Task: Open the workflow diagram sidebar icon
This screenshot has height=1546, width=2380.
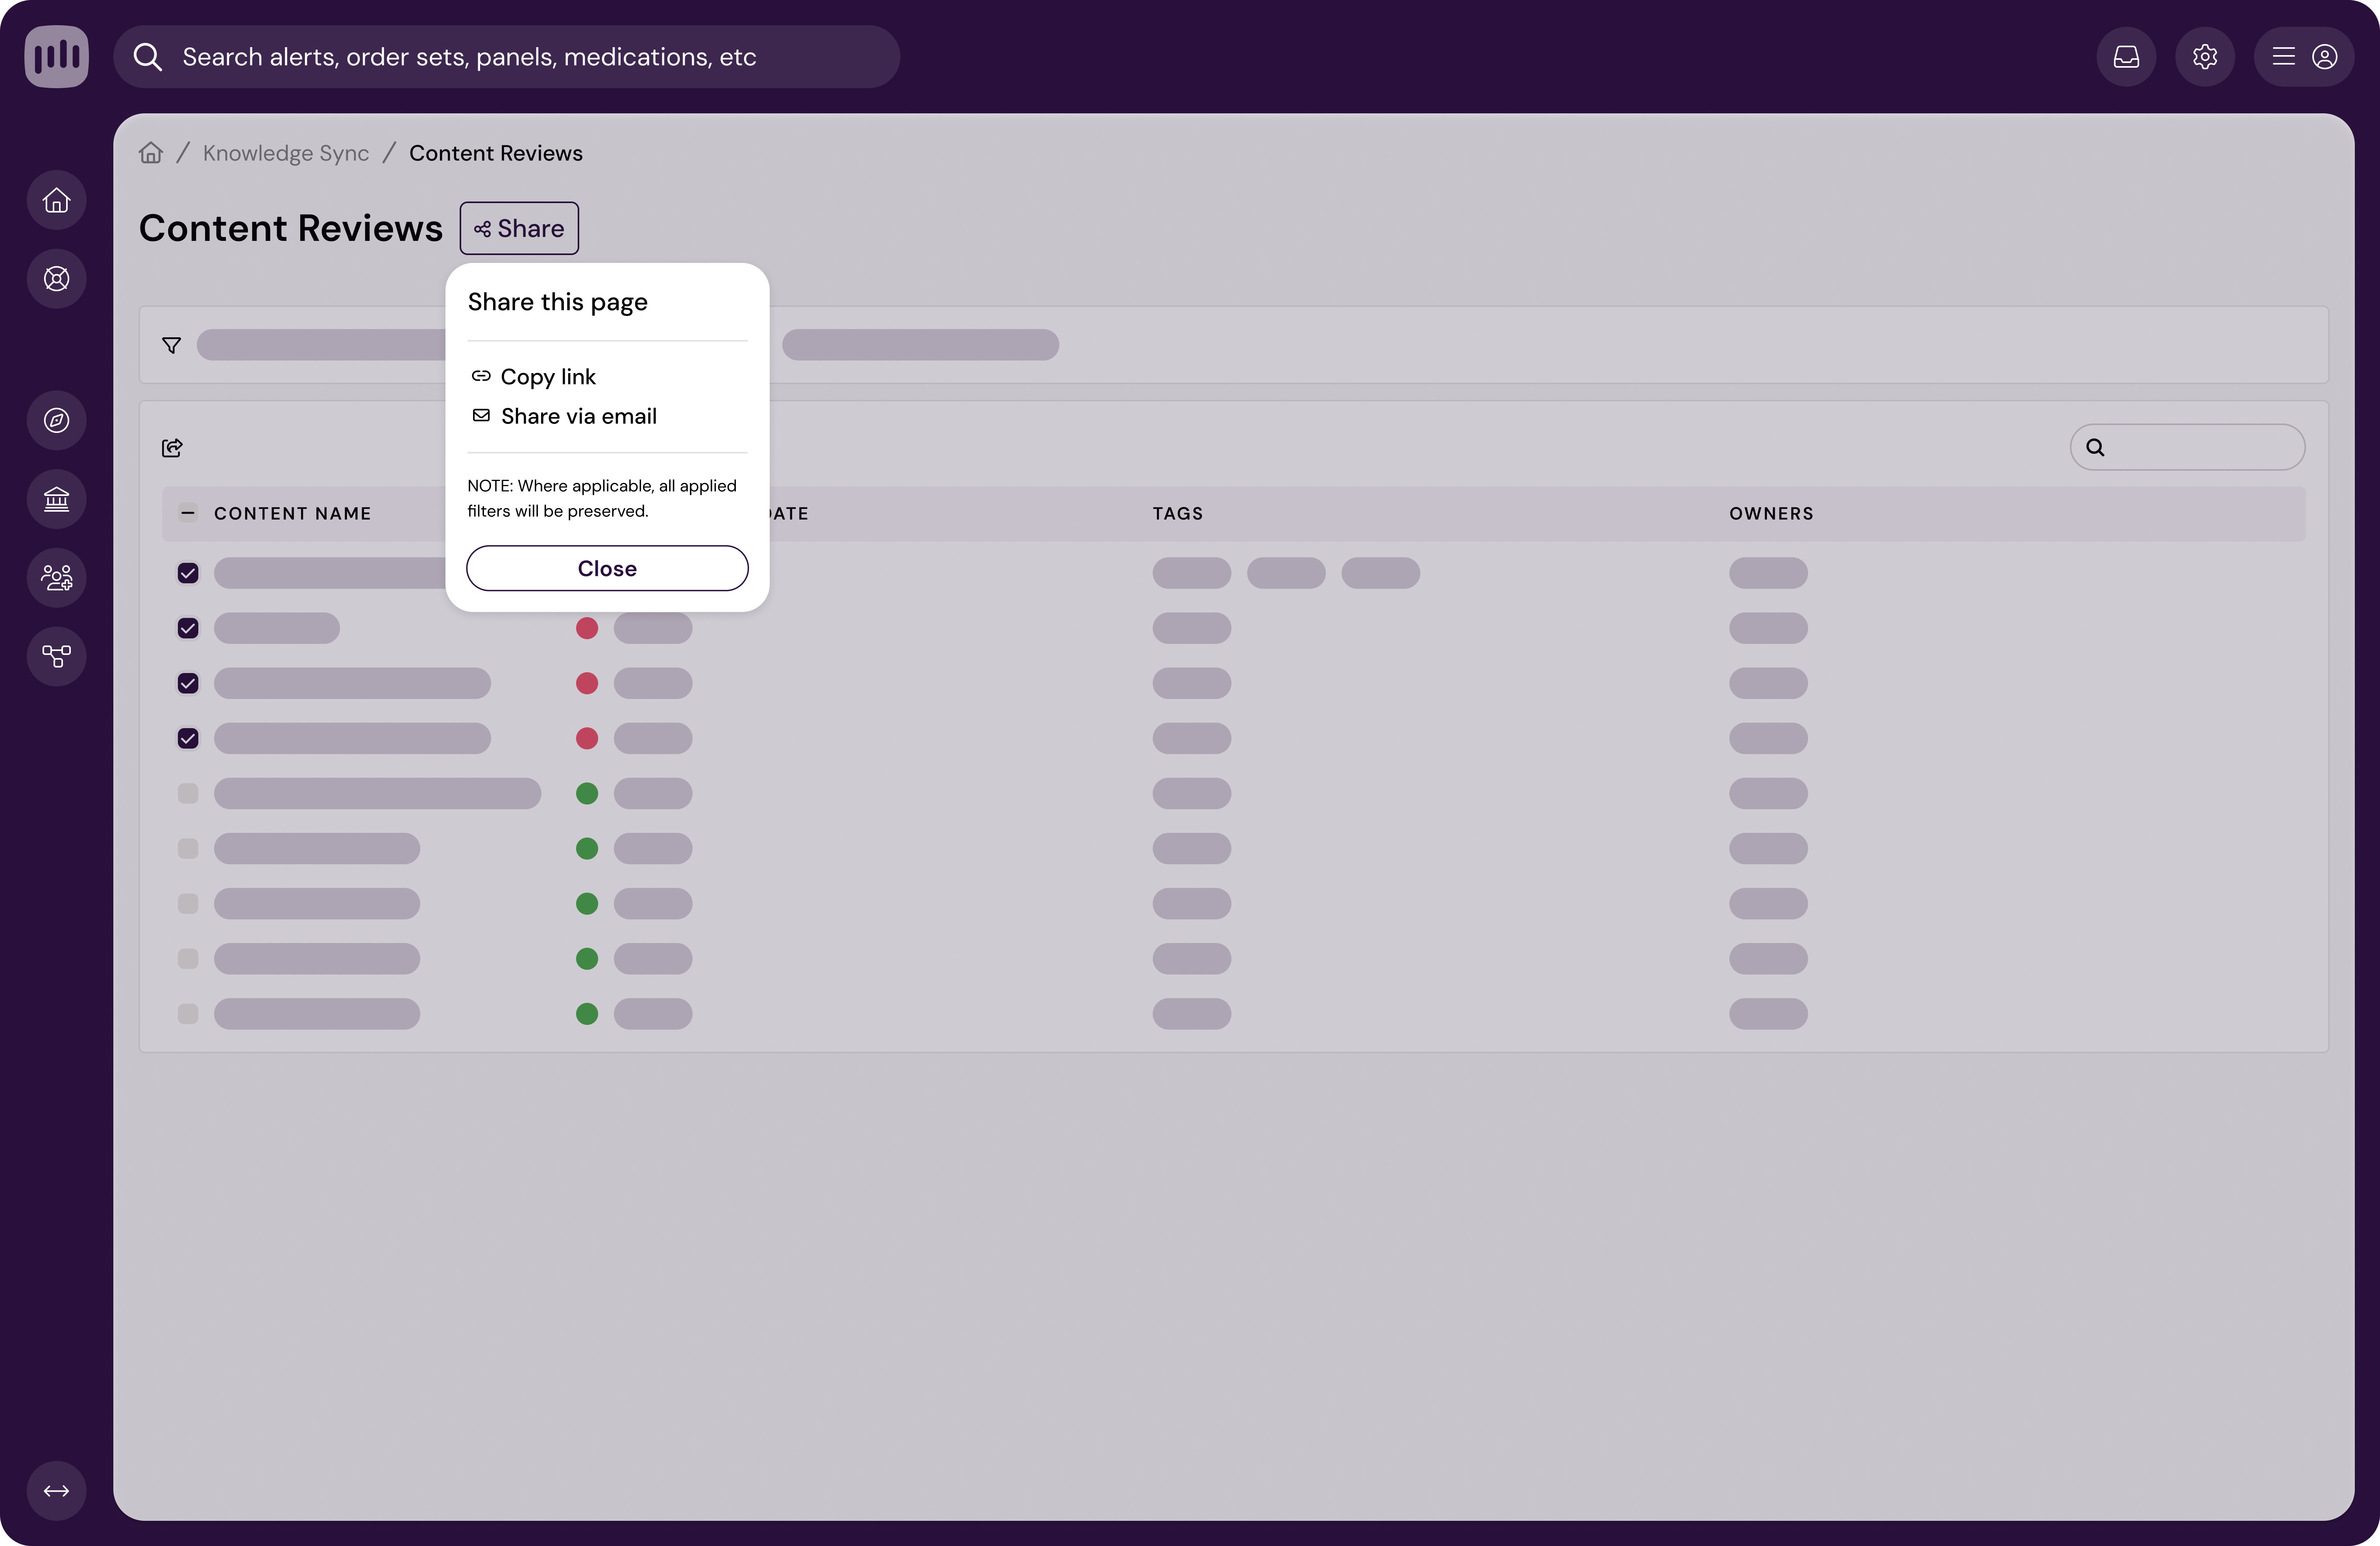Action: 56,656
